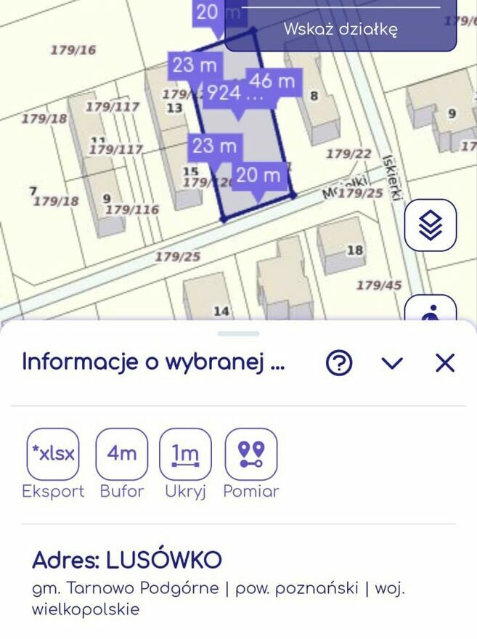Select parcel 179/16 on the map

pyautogui.click(x=73, y=50)
